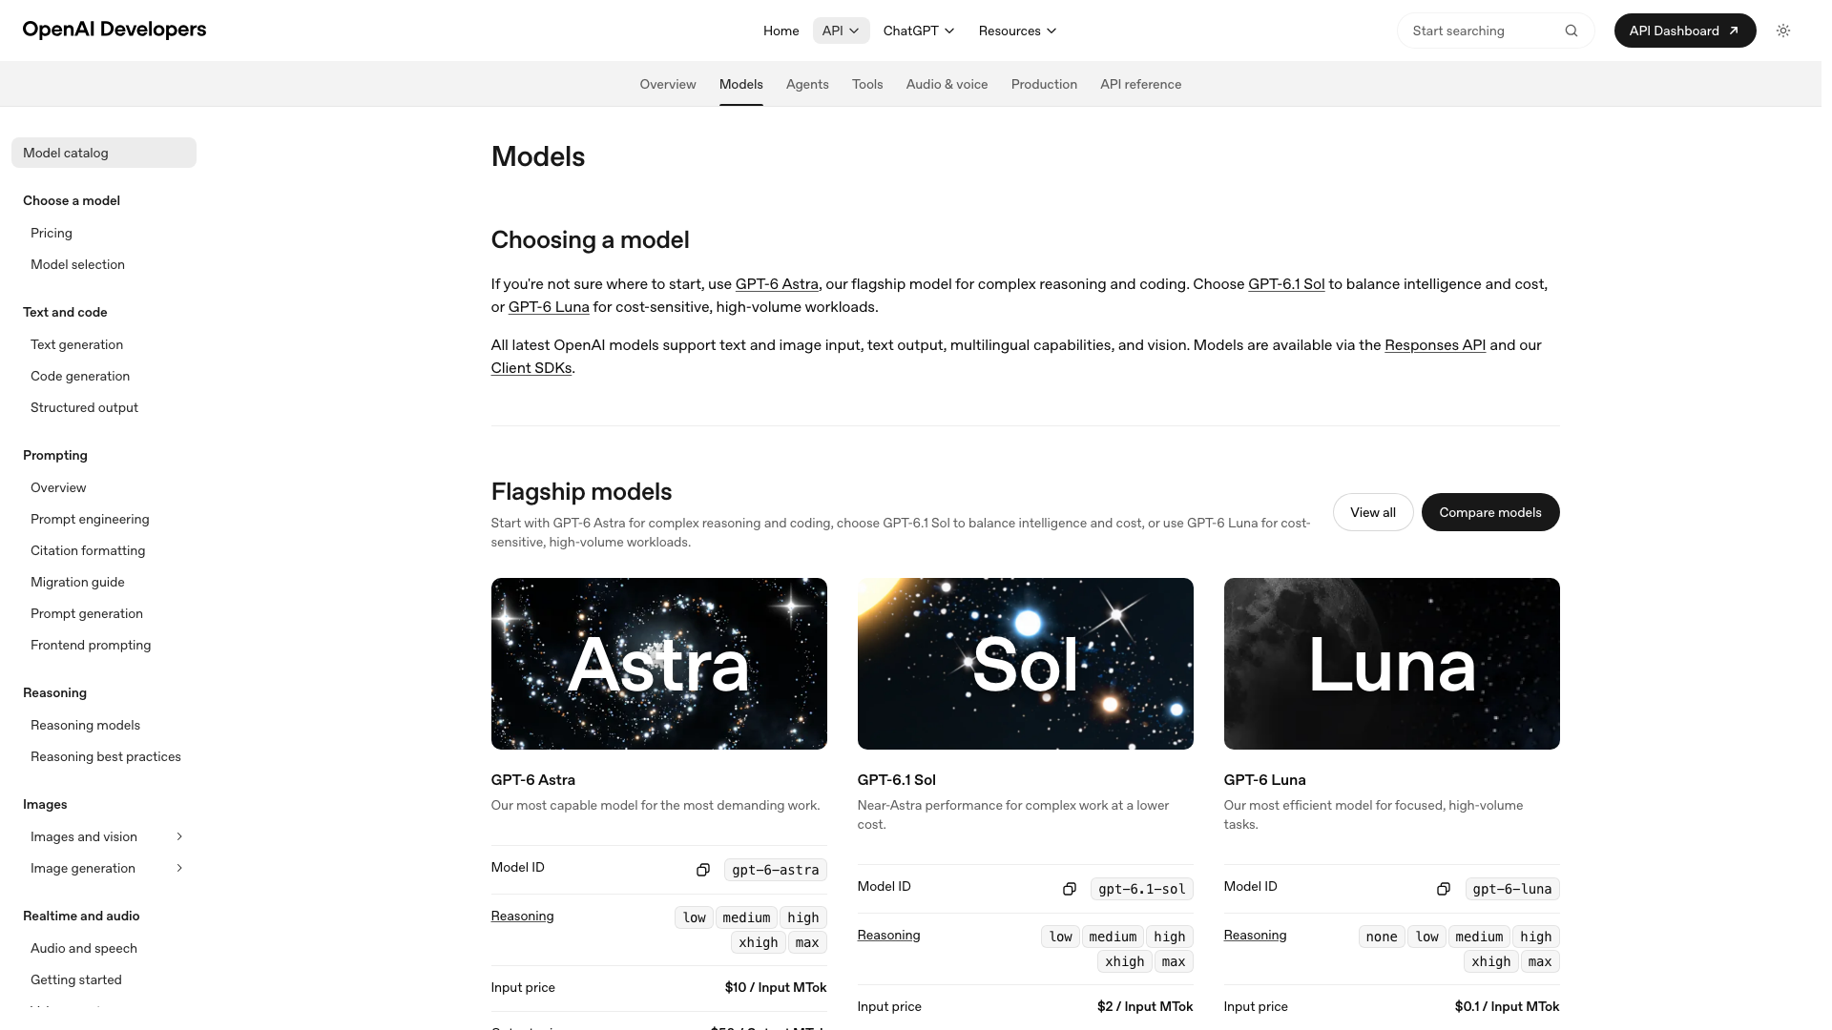This screenshot has height=1030, width=1832.
Task: Open the Sol model card image
Action: click(x=1026, y=664)
